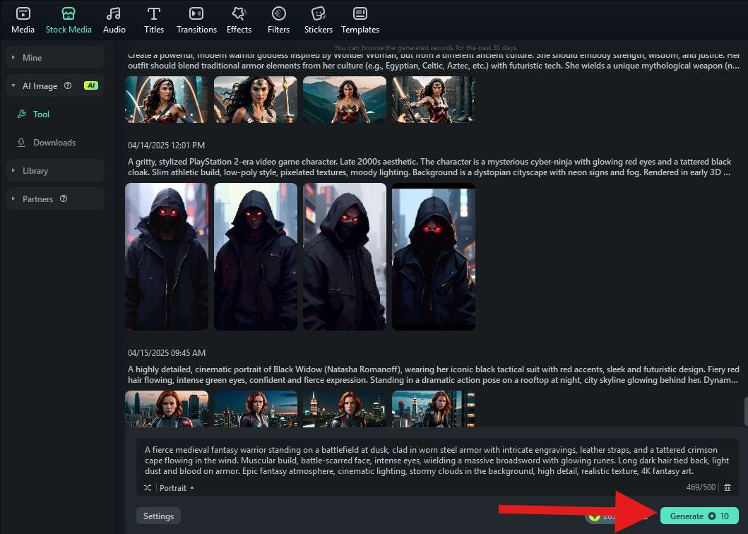Click the 04/14/2025 12:01 PM timestamp
The image size is (748, 534).
(x=166, y=145)
